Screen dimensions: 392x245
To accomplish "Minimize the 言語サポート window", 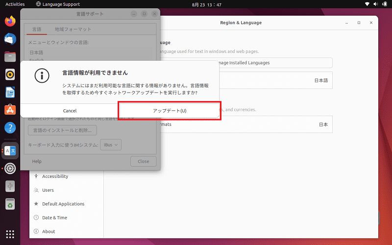I will point(134,14).
